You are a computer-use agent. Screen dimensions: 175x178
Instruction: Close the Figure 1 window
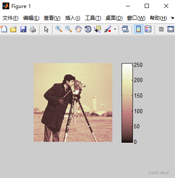click(166, 6)
